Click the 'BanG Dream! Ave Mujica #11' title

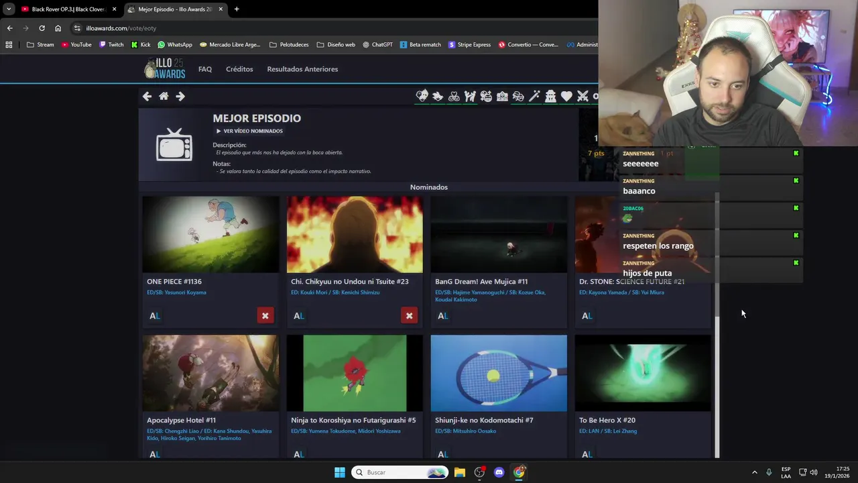[481, 282]
